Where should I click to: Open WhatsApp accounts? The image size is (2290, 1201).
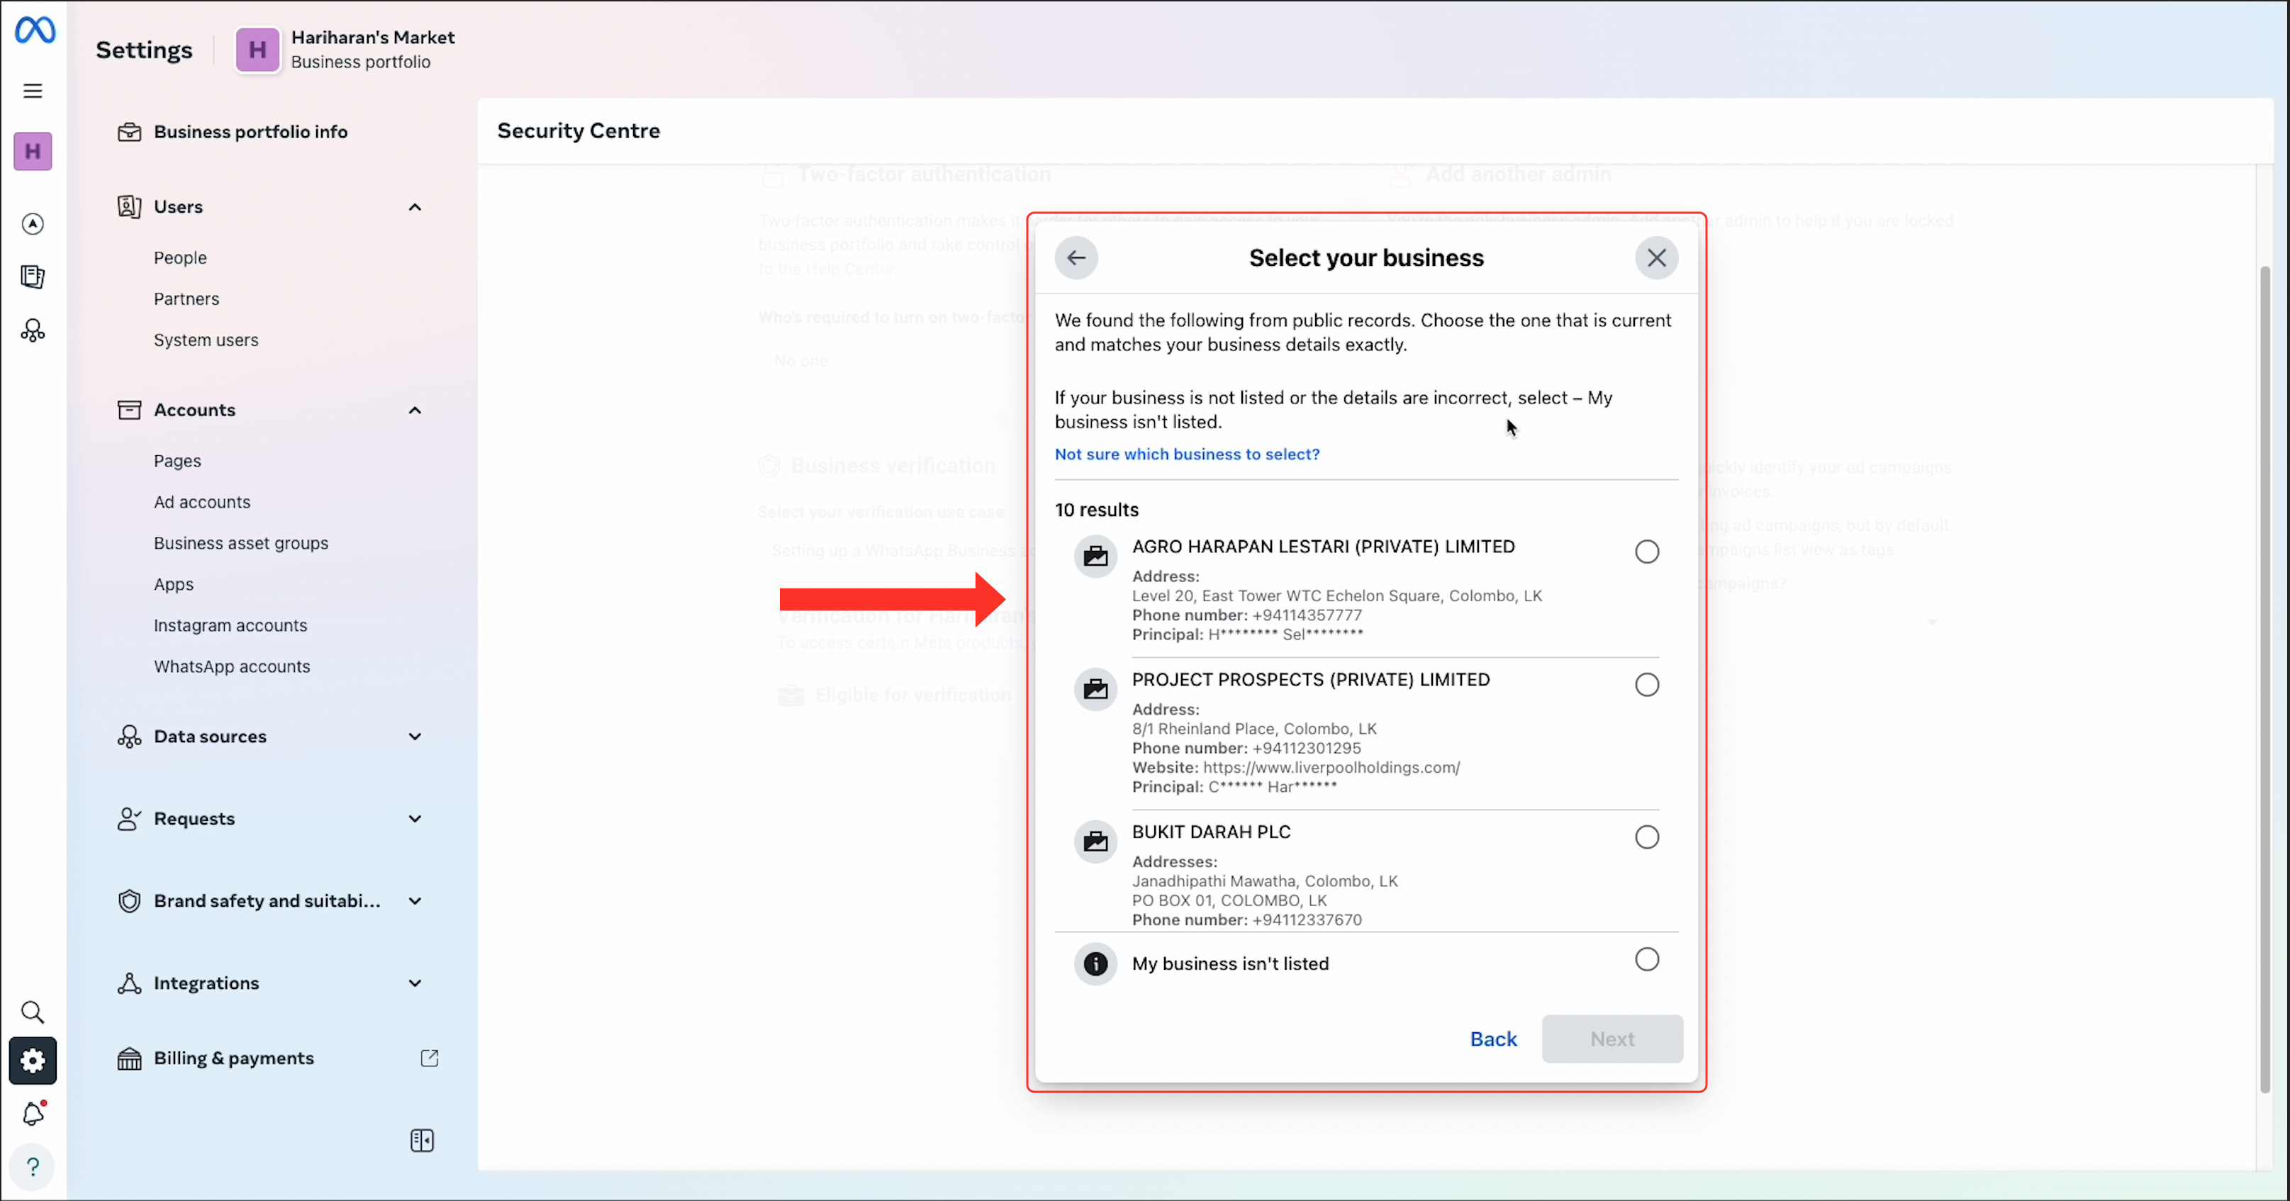click(232, 666)
